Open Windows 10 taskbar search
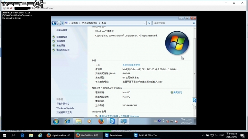248x139 pixels. coord(13,135)
